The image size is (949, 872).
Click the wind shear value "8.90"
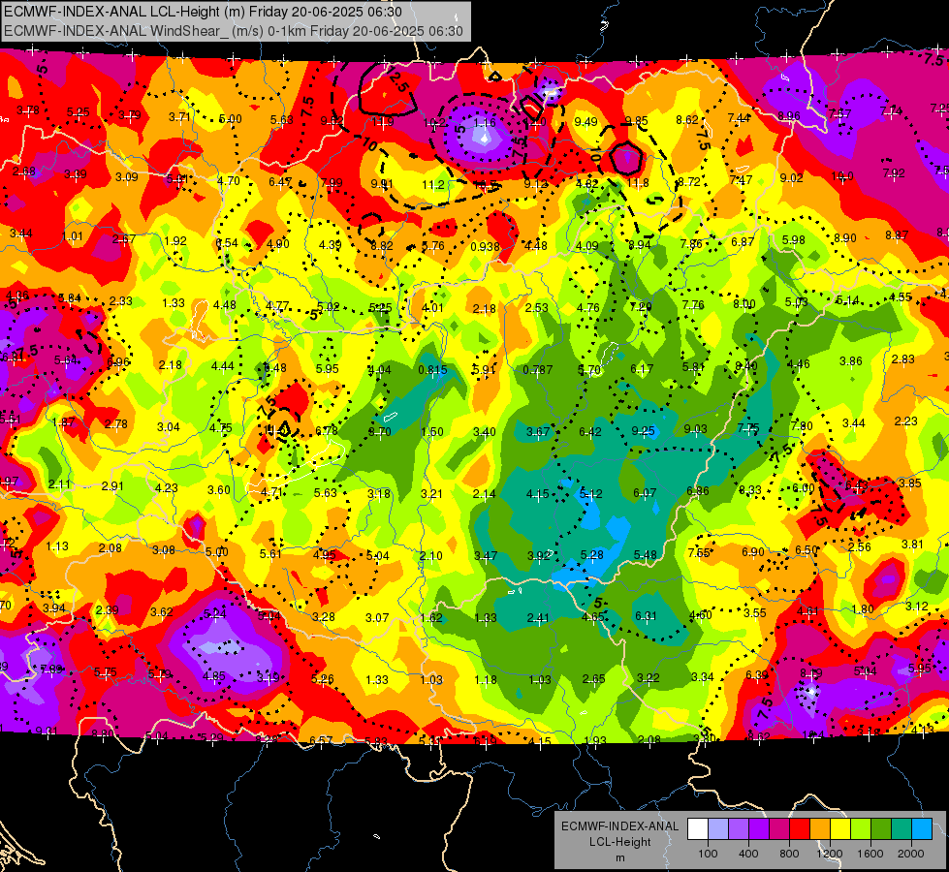[x=845, y=238]
